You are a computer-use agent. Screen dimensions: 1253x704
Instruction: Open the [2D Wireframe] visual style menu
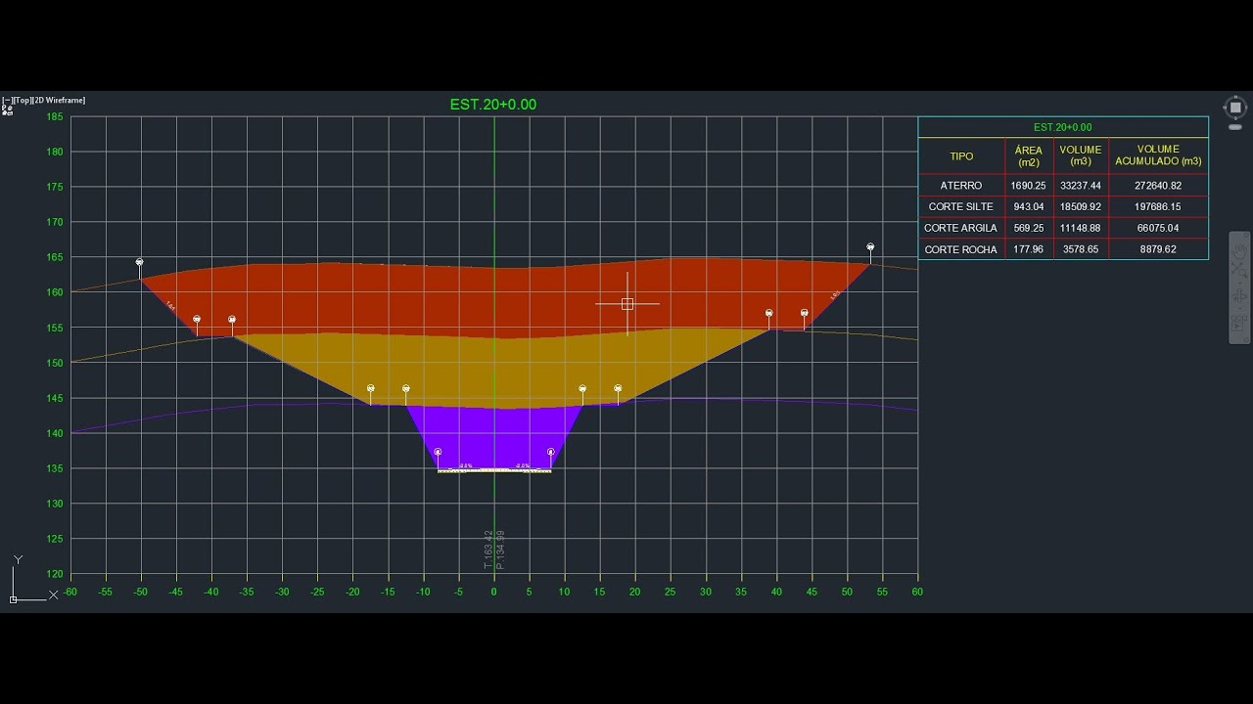click(x=60, y=100)
